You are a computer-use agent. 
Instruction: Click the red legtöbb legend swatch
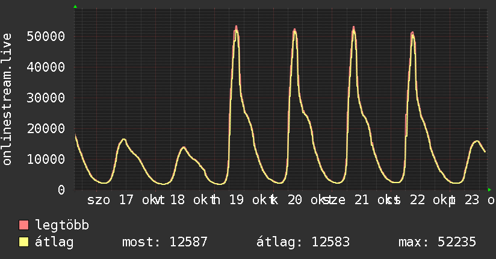(x=23, y=225)
